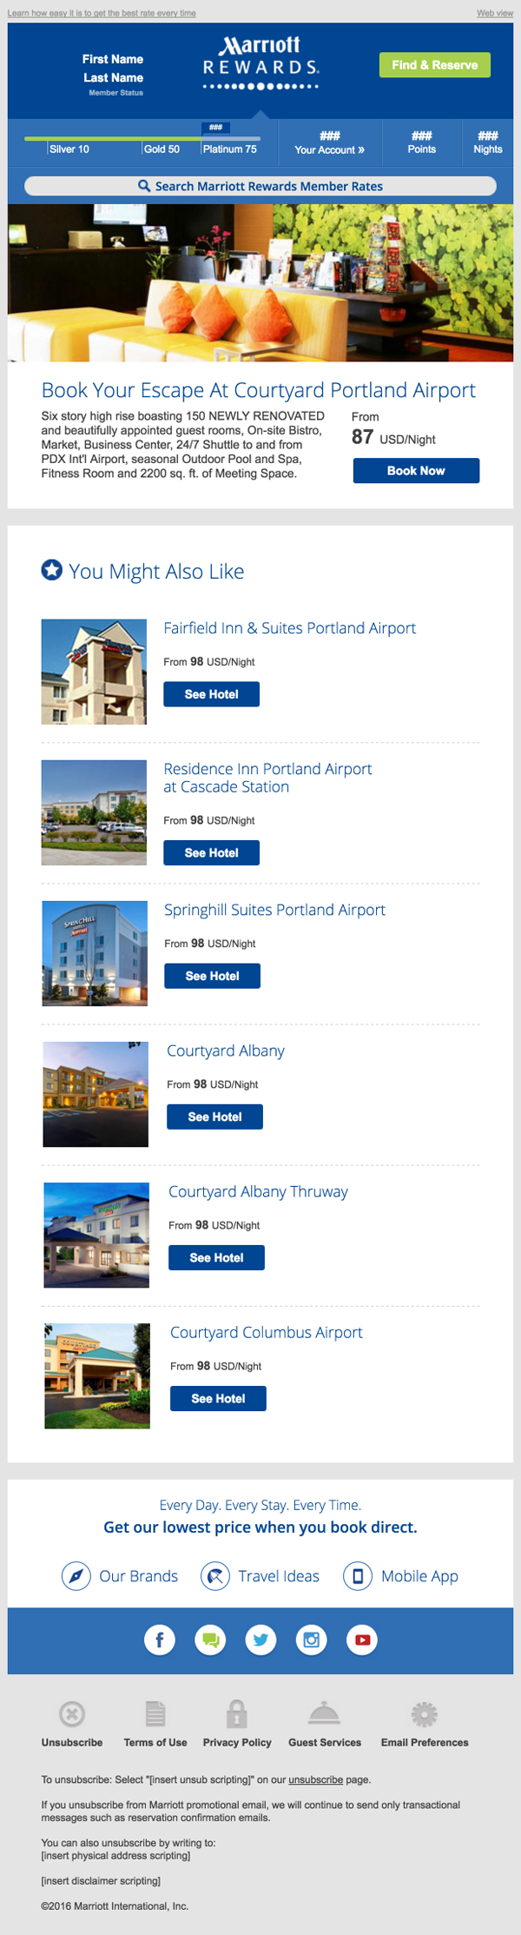The image size is (521, 1935).
Task: Expand Your Account arrow link
Action: pyautogui.click(x=329, y=149)
